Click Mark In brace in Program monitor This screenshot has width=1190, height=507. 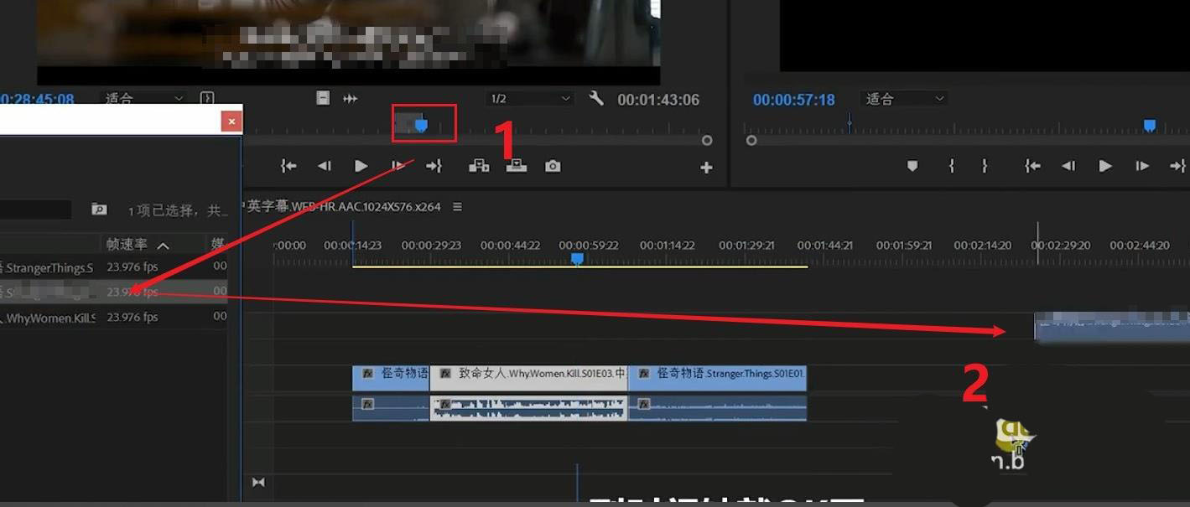[951, 166]
